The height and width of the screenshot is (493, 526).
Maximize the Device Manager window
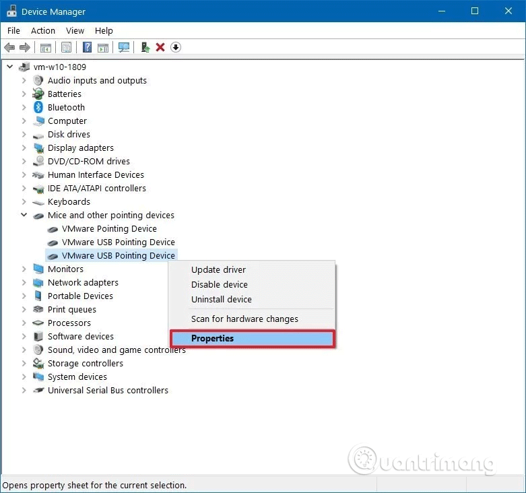(475, 11)
